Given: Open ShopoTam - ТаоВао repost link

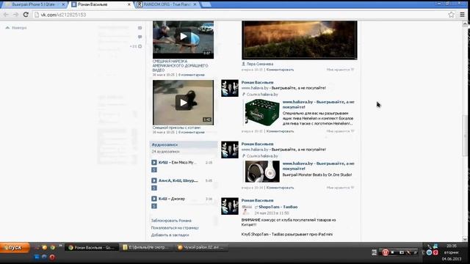Looking at the screenshot, I should coord(278,207).
